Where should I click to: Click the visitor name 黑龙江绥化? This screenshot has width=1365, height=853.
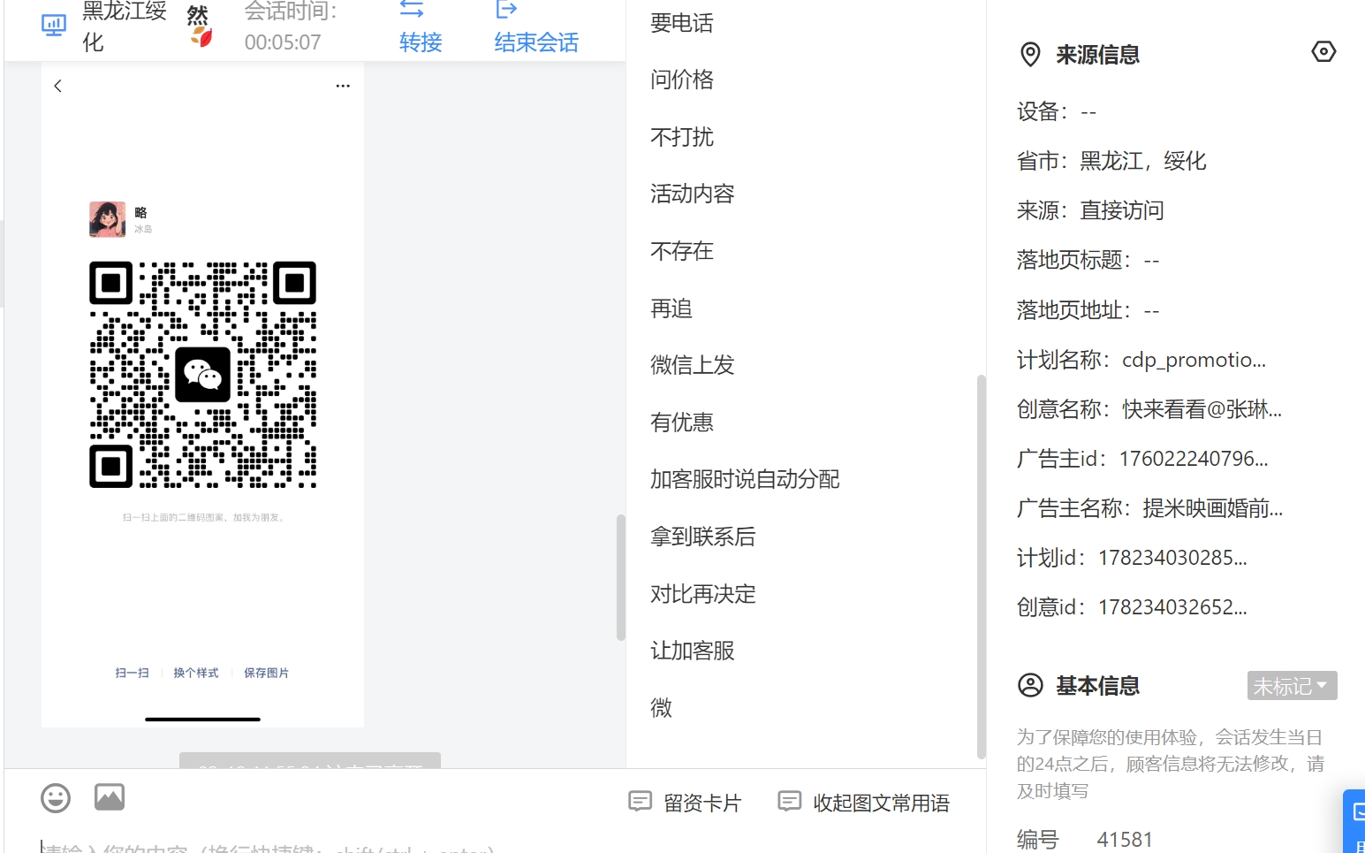click(x=124, y=26)
